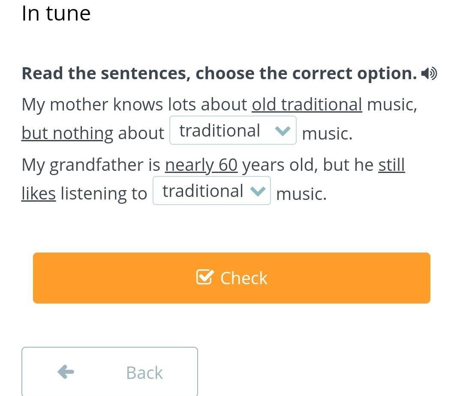Click the underlined "but nothing" phrase
Screen dimensions: 463x396
click(67, 133)
